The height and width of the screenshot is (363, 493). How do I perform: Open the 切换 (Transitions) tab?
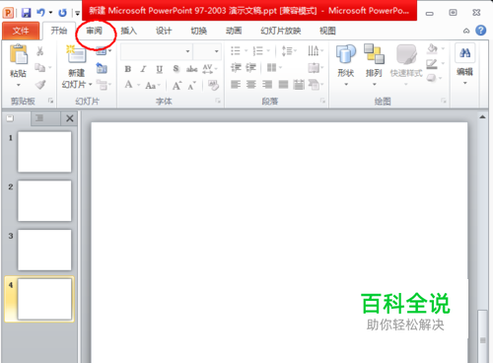coord(199,31)
